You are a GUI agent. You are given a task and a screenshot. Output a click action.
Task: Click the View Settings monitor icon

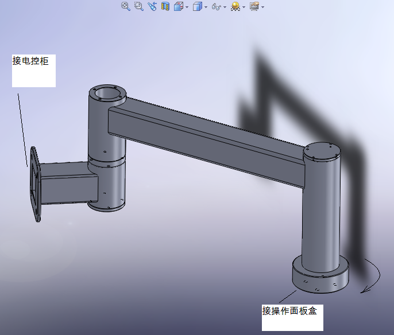(x=254, y=6)
